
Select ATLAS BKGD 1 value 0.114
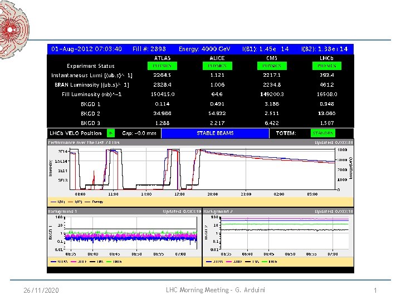tap(162, 104)
